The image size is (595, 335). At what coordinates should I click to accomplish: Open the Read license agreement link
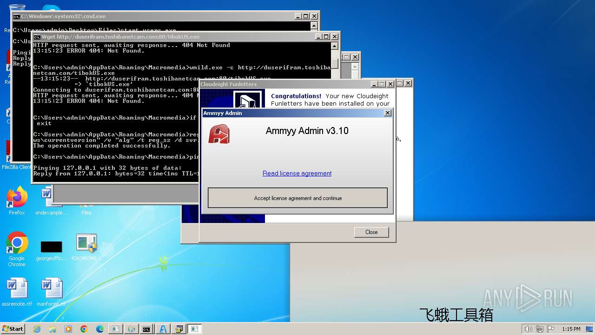click(x=297, y=173)
